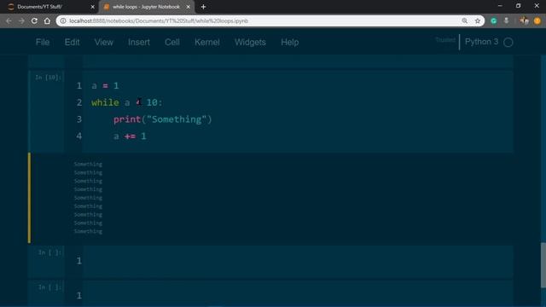
Task: Reload the Jupyter notebook page
Action: pos(34,20)
